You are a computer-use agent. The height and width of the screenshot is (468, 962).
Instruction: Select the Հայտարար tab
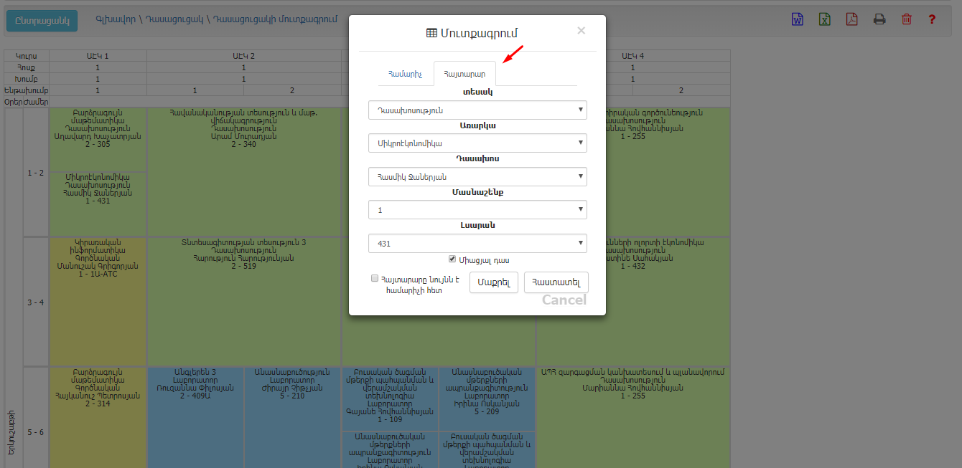(x=464, y=74)
